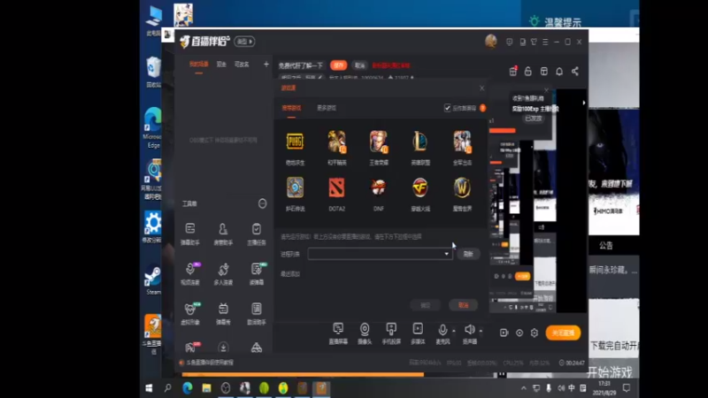Select the PUBG game icon
708x398 pixels.
pos(295,142)
